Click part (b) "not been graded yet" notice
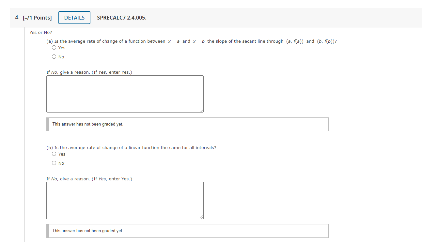422x242 pixels. [88, 231]
